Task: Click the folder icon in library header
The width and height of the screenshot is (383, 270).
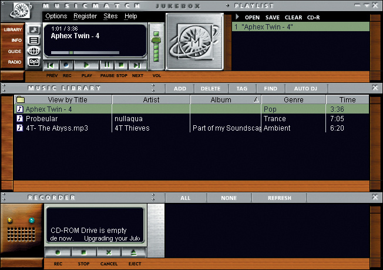Action: click(x=21, y=99)
